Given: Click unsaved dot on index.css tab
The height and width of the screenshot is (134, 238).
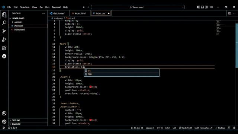Looking at the screenshot, I should pos(109,13).
